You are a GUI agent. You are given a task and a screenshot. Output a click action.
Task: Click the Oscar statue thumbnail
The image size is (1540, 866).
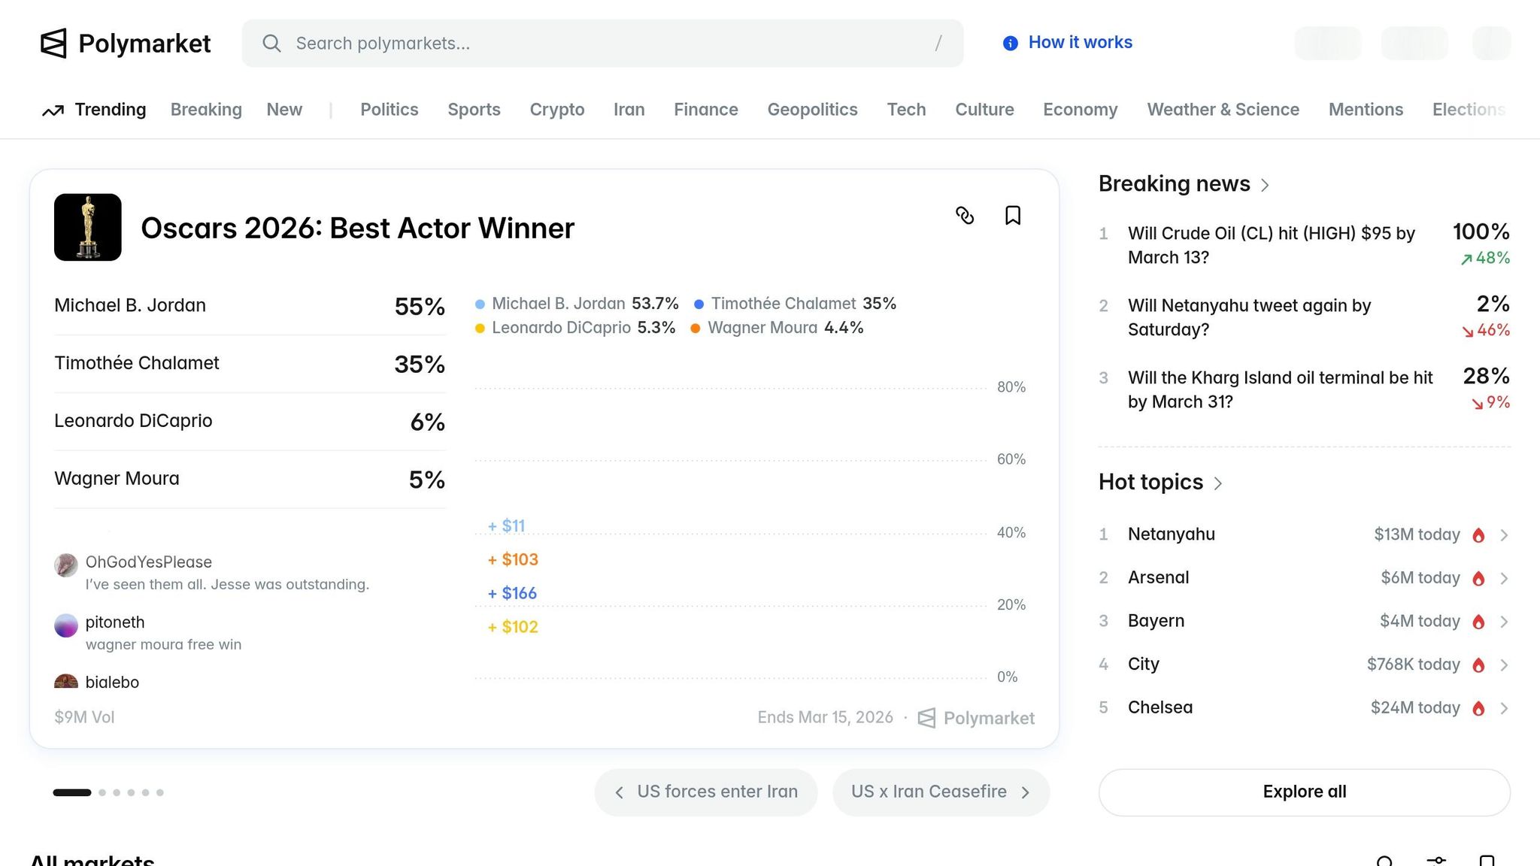(88, 228)
